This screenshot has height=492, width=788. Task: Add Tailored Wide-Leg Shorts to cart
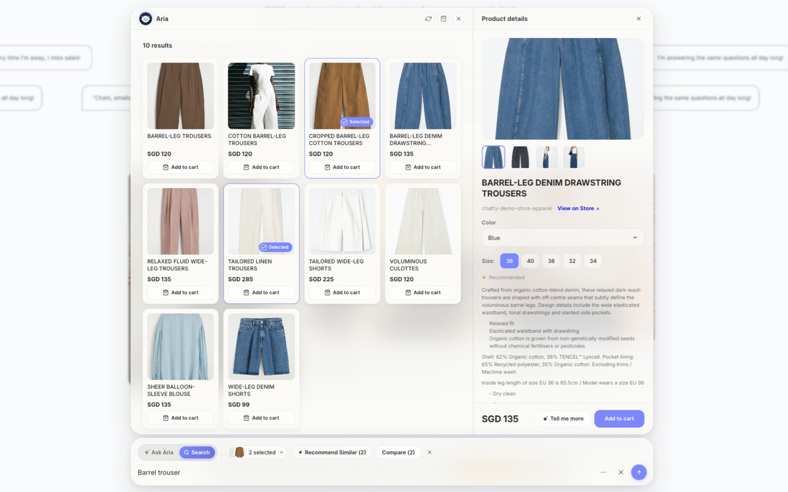click(x=342, y=293)
